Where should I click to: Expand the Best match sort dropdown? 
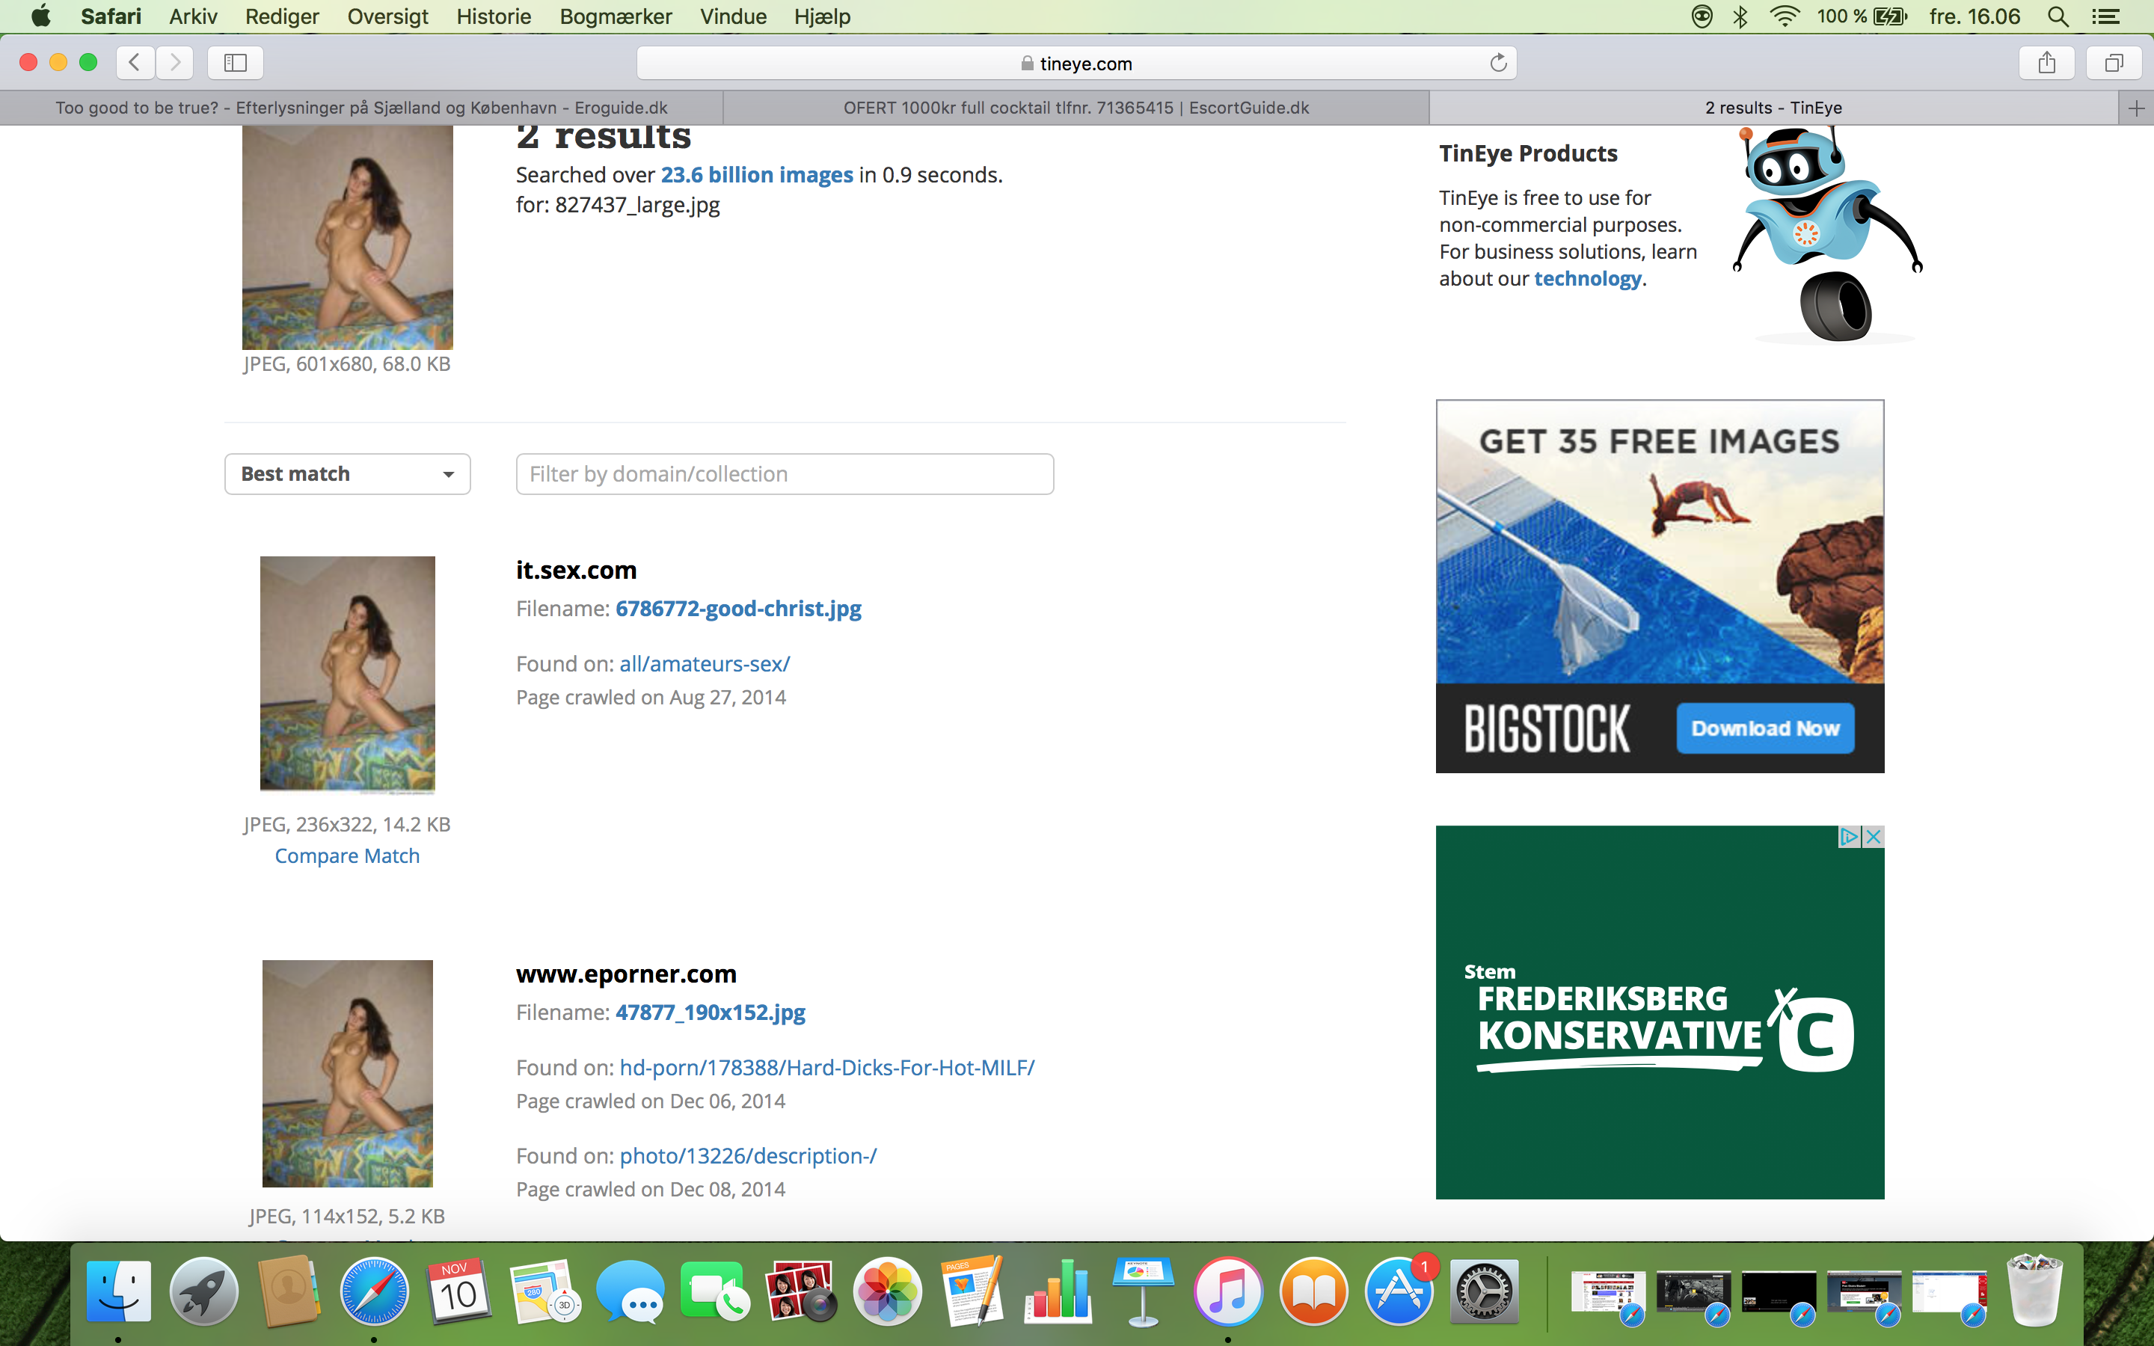[x=347, y=473]
